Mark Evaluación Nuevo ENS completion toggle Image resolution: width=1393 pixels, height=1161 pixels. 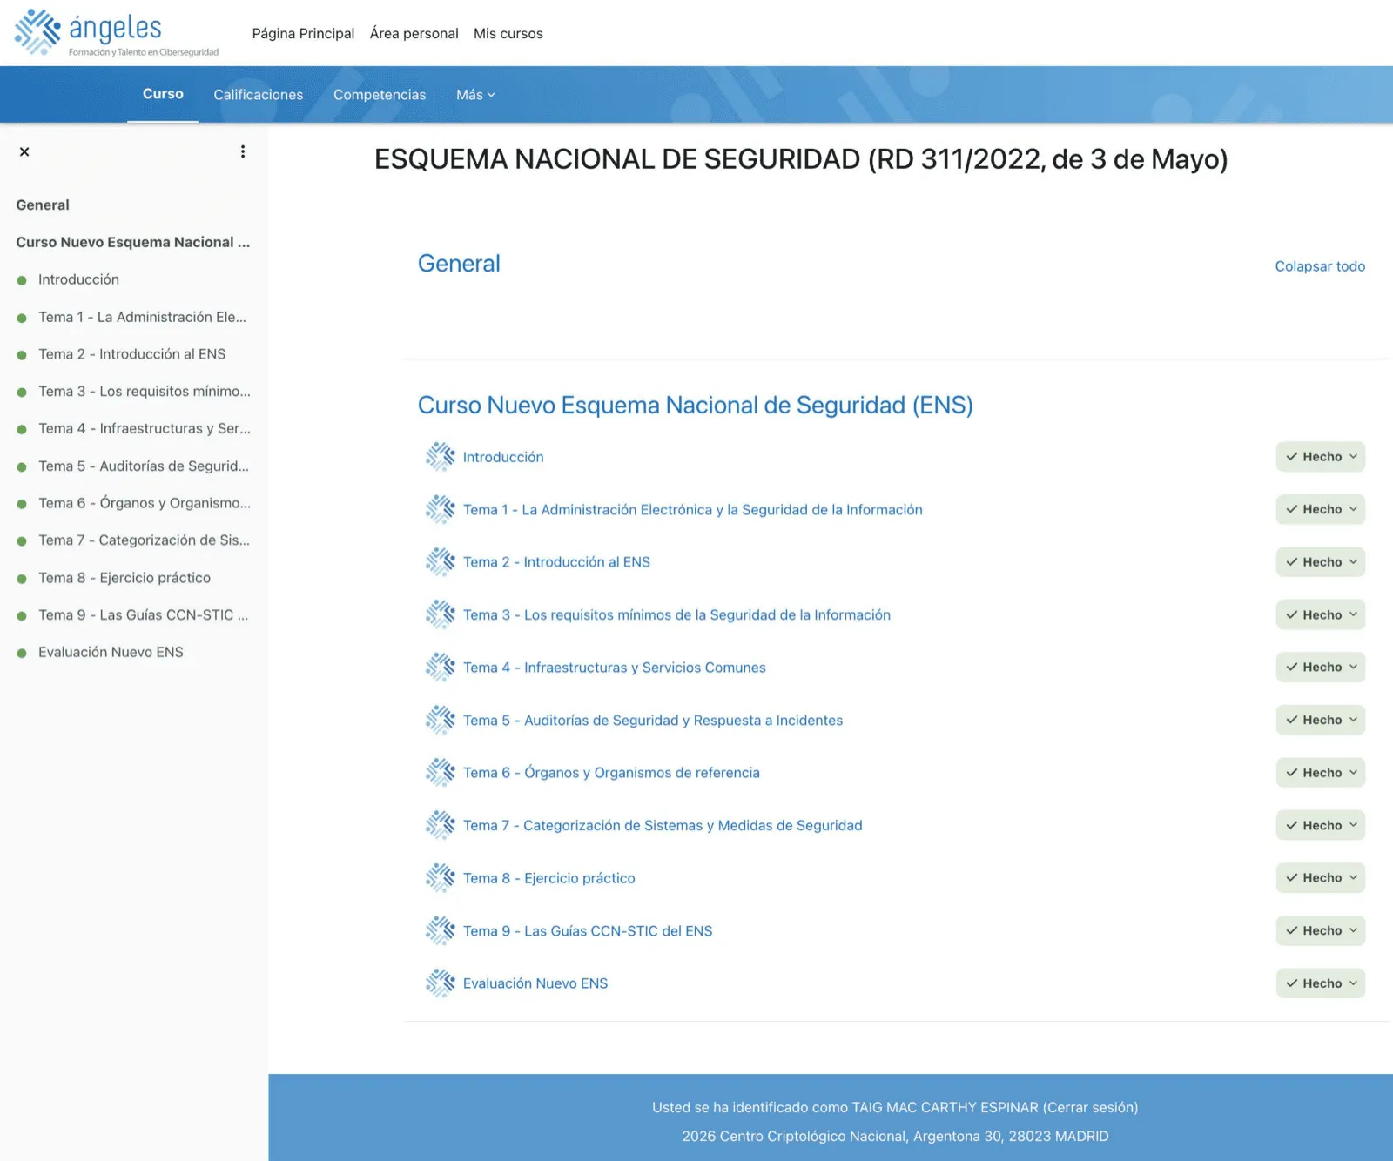point(1320,983)
